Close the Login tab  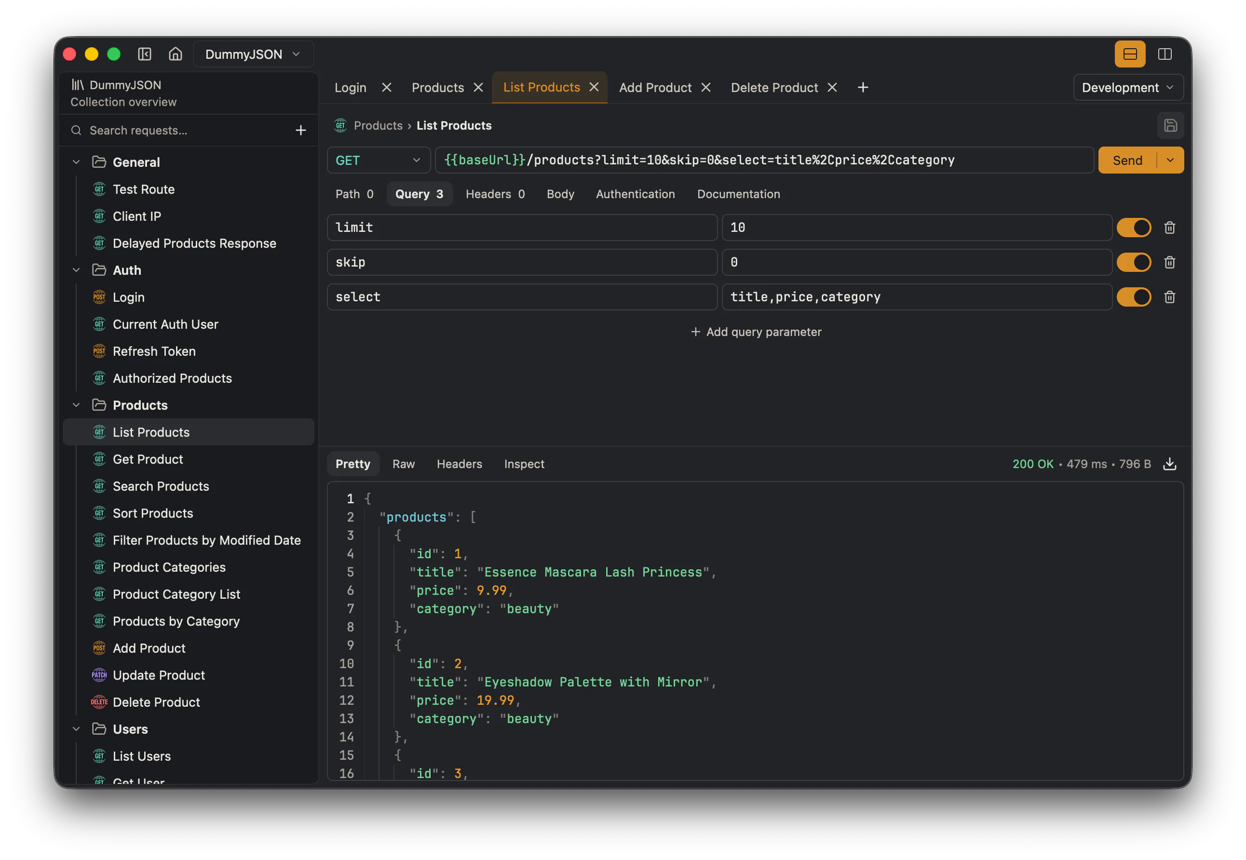point(386,87)
